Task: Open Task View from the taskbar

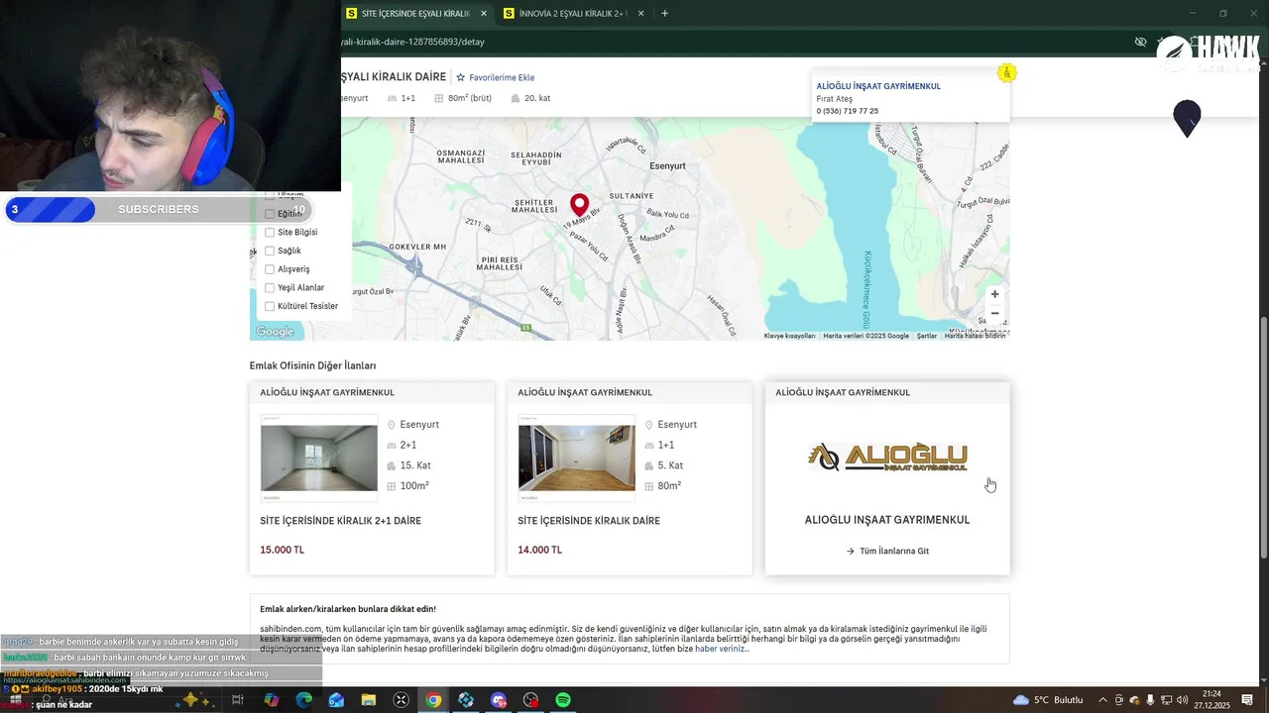Action: coord(238,700)
